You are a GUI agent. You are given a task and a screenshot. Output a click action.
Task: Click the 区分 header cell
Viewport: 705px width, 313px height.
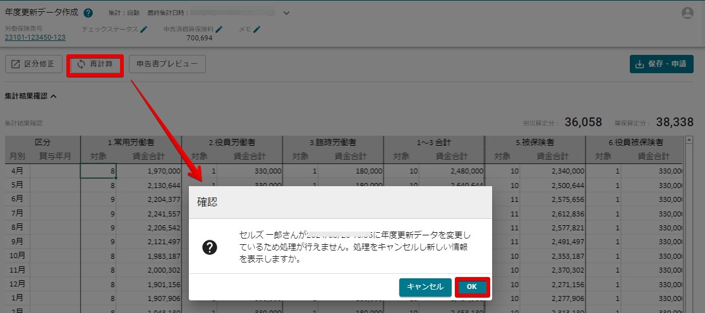(43, 143)
